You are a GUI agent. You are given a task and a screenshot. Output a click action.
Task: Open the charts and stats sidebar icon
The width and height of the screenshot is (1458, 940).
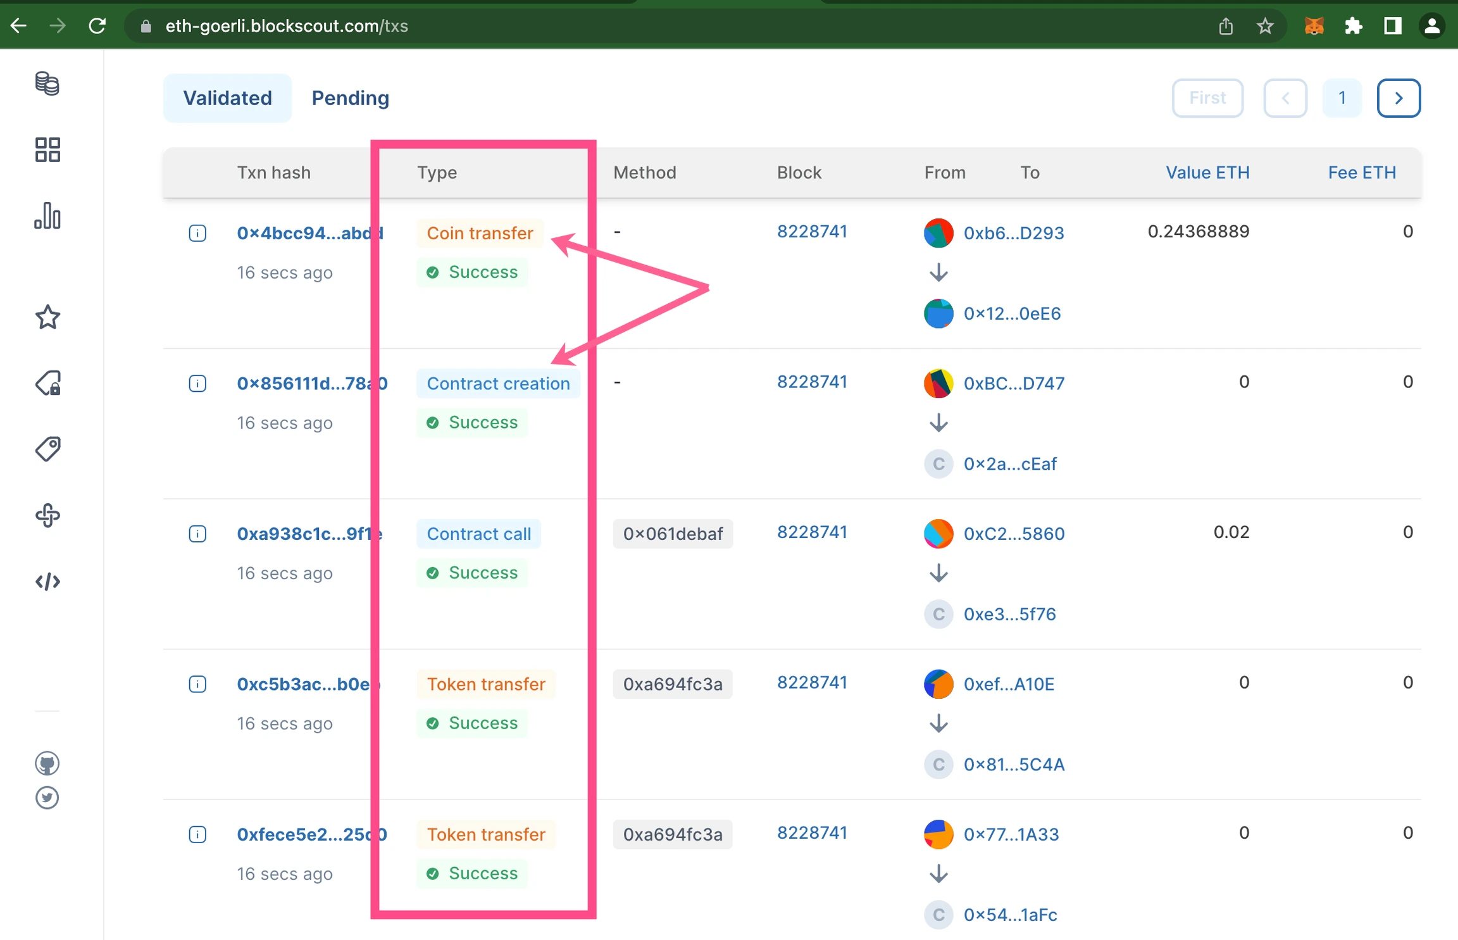pyautogui.click(x=47, y=216)
